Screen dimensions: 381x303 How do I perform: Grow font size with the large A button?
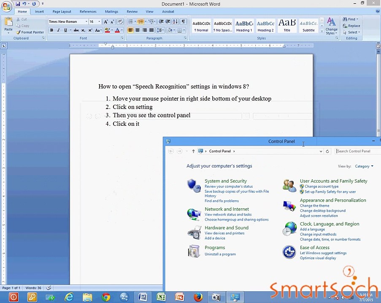(x=105, y=22)
